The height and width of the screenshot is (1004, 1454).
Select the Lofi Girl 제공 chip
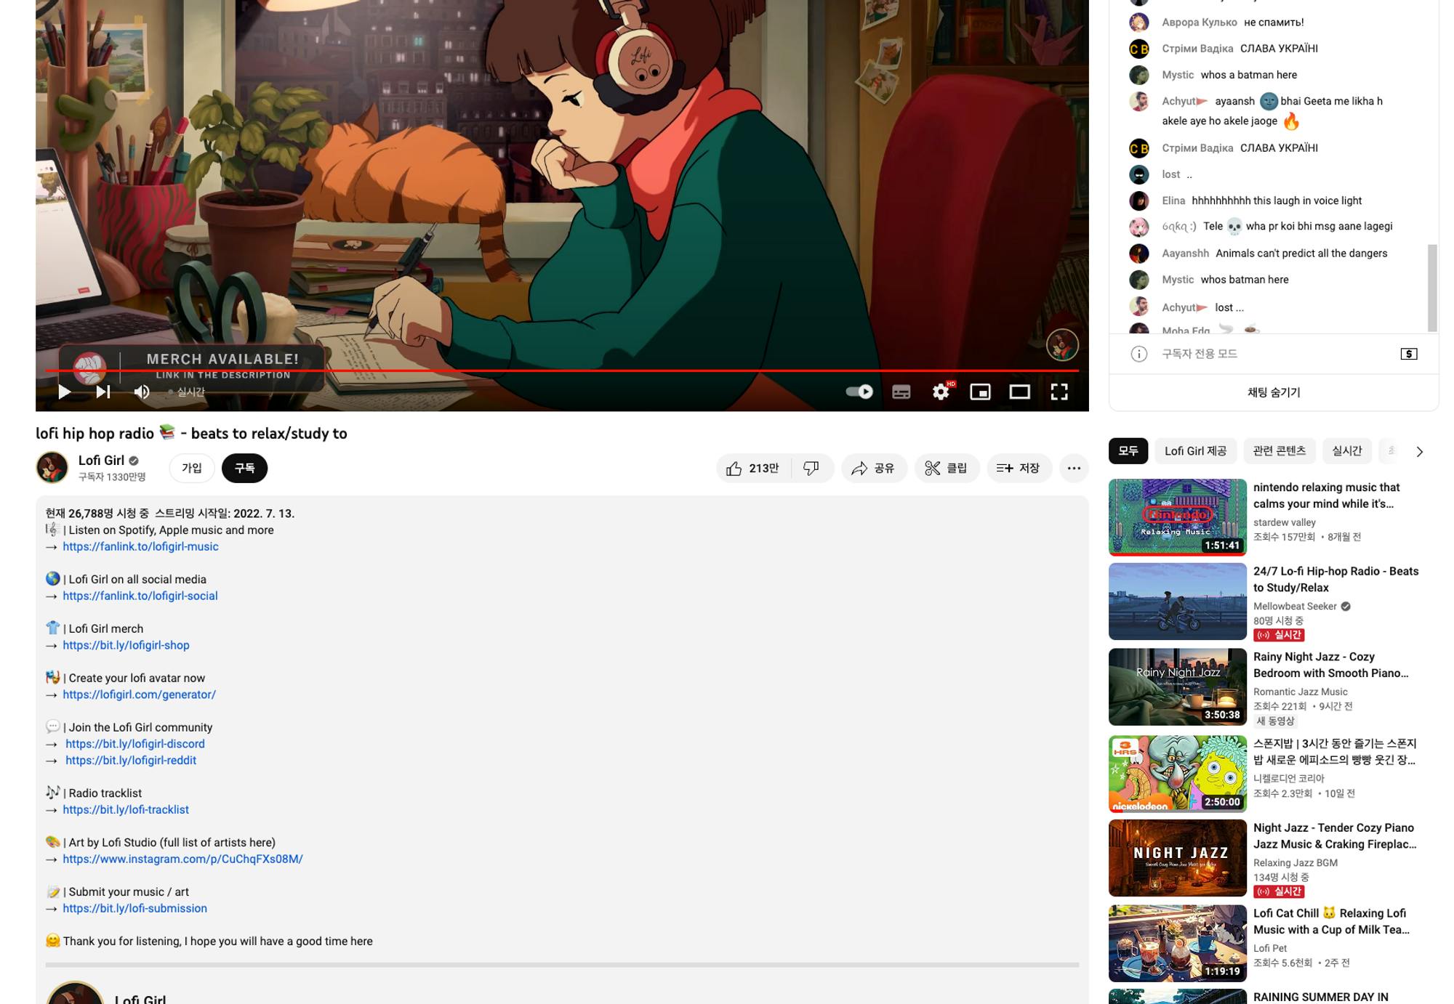point(1195,451)
